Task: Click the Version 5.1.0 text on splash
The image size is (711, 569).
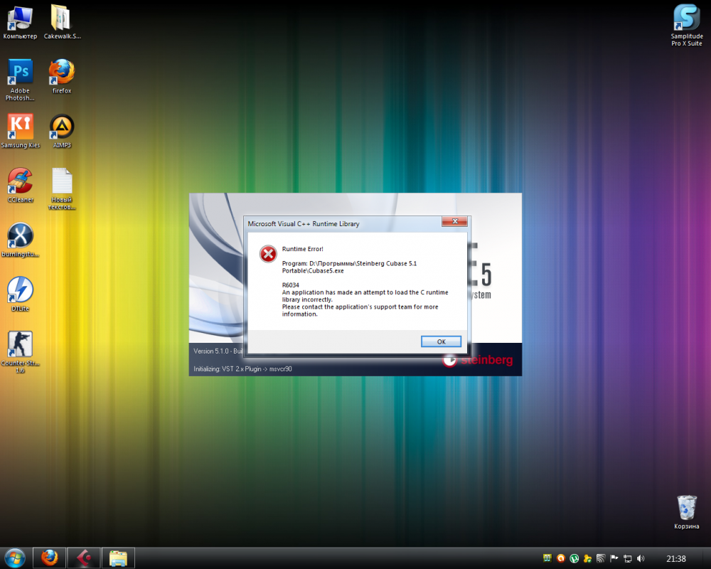Action: click(218, 351)
